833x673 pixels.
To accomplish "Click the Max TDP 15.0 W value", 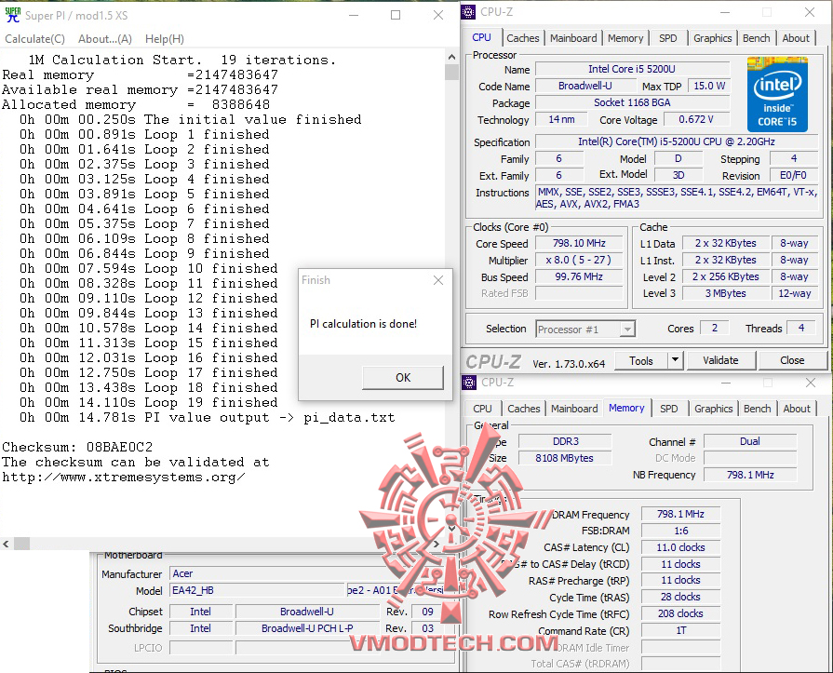I will [709, 86].
